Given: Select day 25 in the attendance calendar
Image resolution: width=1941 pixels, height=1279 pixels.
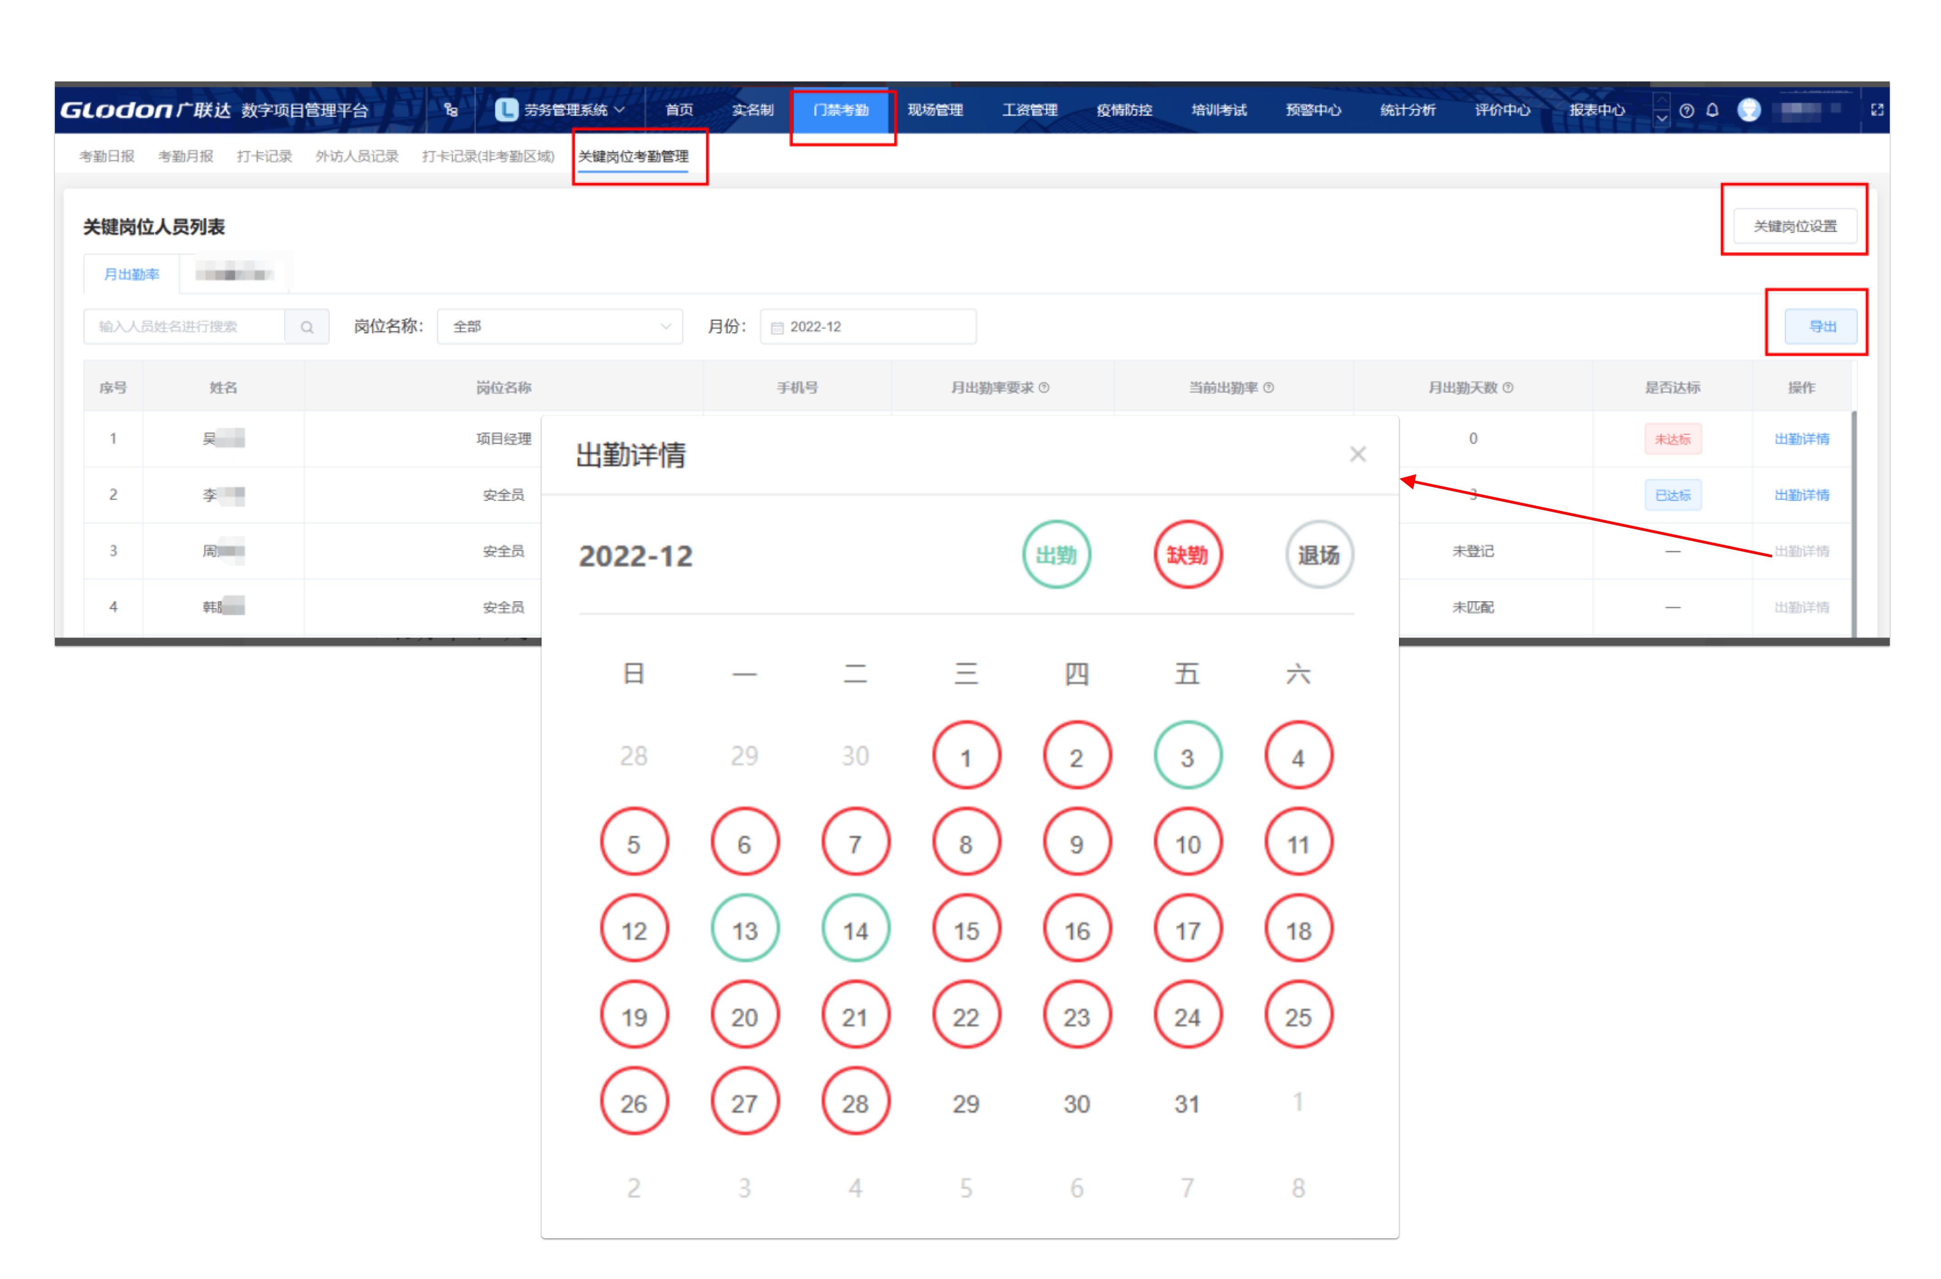Looking at the screenshot, I should point(1298,1015).
